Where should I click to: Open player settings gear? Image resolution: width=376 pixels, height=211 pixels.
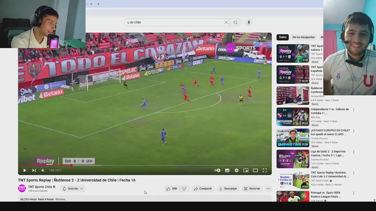point(236,170)
